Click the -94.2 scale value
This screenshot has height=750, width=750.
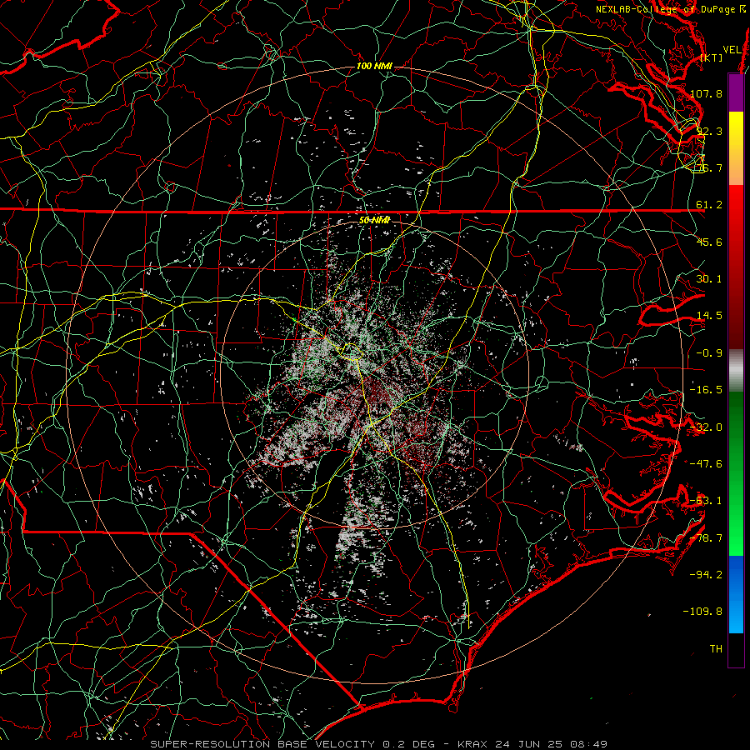(706, 574)
